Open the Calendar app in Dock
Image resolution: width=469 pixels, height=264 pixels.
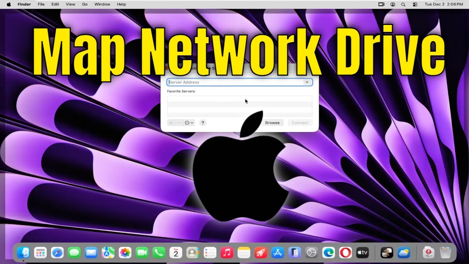(176, 253)
